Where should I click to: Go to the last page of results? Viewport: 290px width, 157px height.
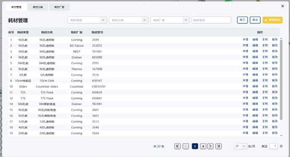218,146
